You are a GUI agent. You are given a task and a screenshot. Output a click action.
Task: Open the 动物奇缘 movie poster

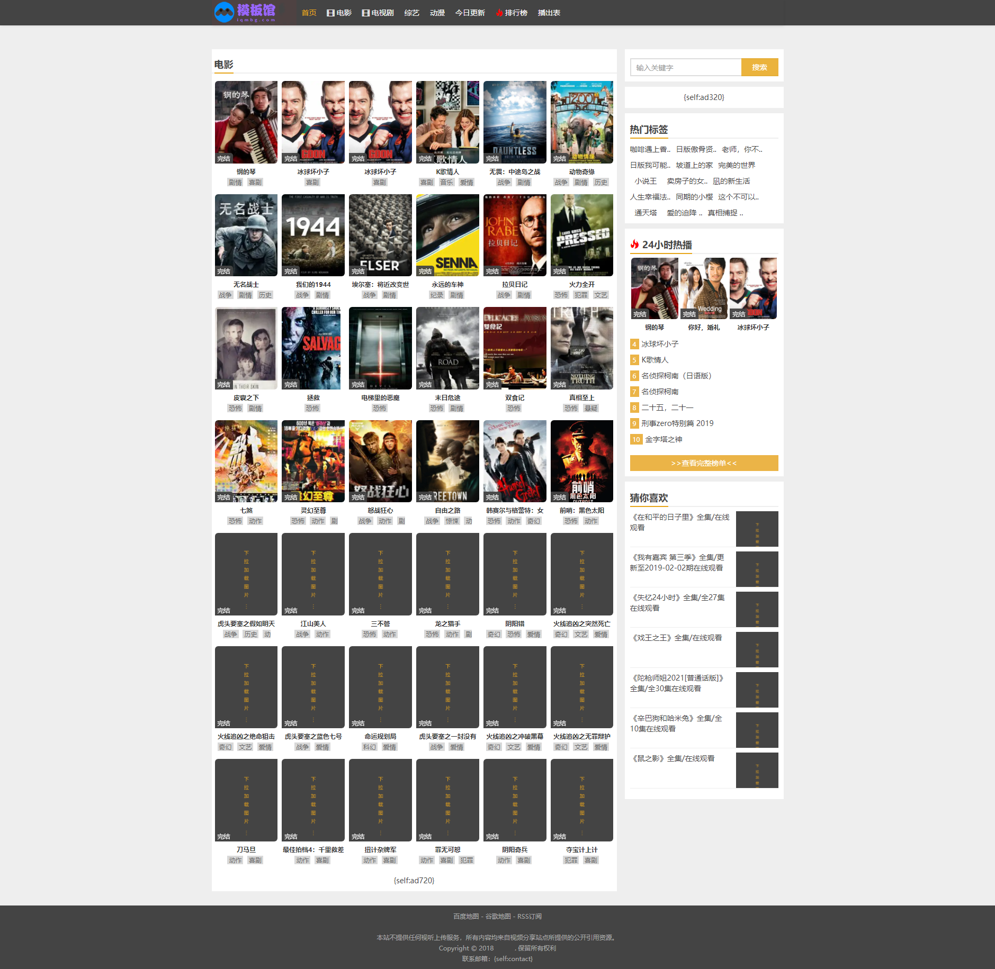pos(582,122)
